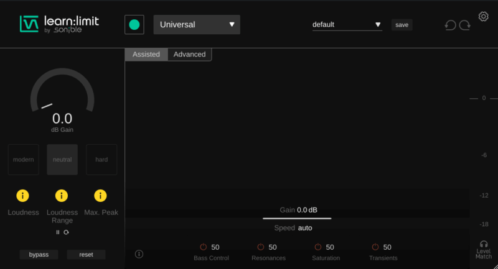Click the Max. Peak info indicator

[100, 196]
